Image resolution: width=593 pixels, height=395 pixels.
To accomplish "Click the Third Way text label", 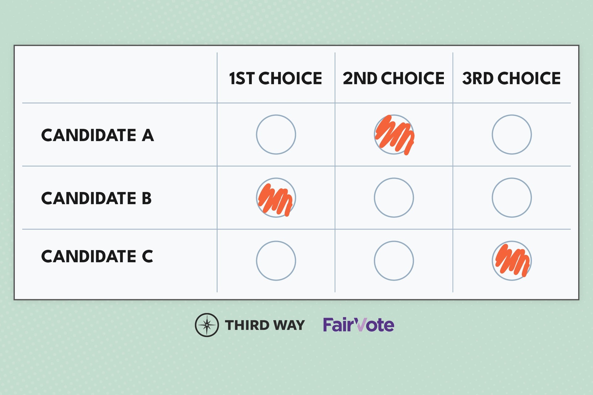I will (265, 325).
